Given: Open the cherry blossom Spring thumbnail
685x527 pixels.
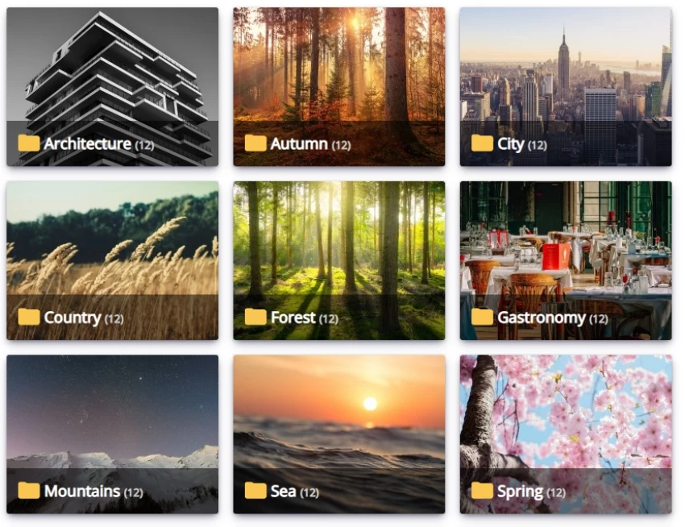Looking at the screenshot, I should click(566, 434).
